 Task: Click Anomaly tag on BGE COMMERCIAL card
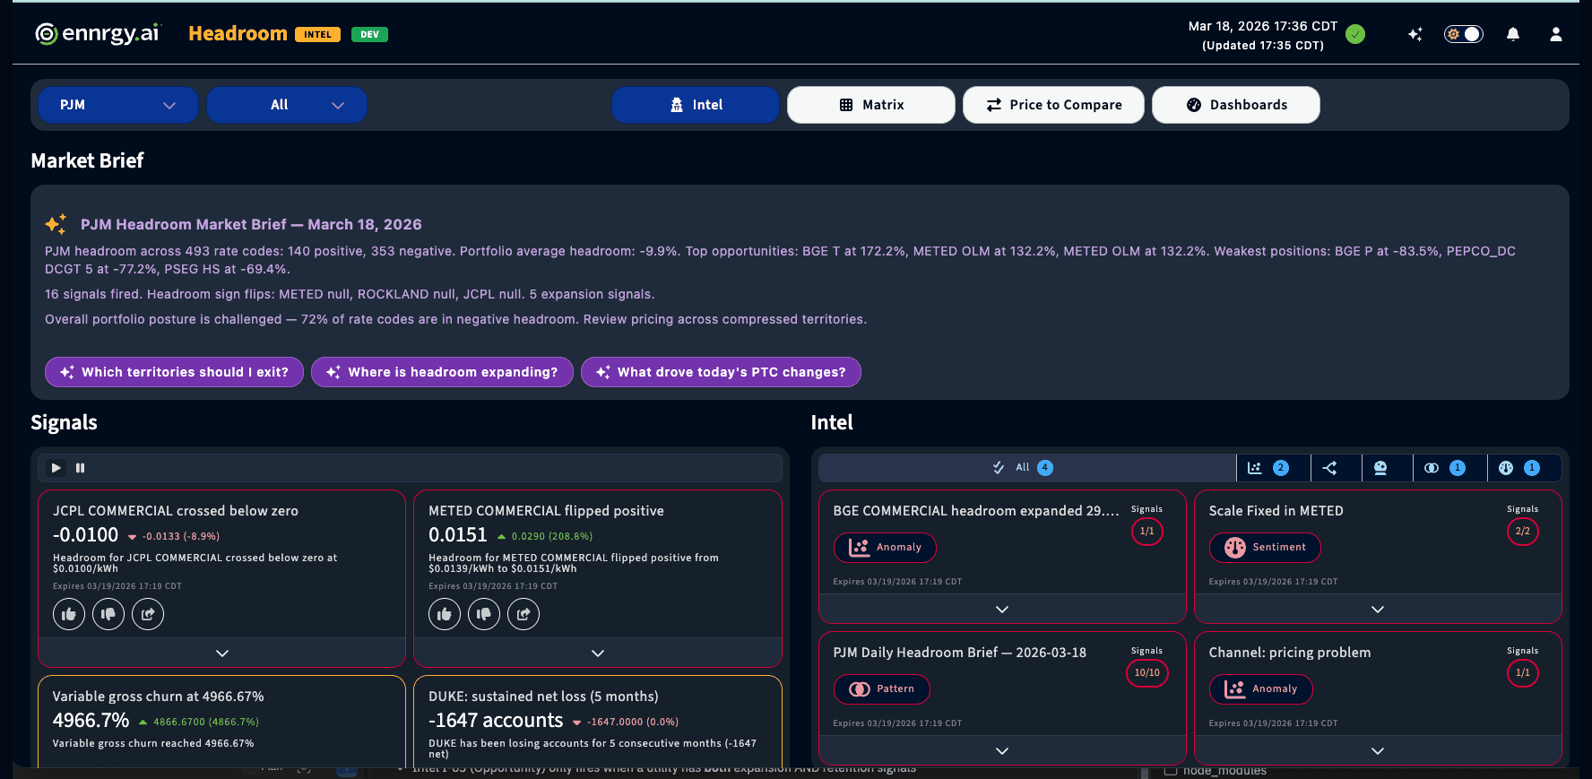coord(885,548)
